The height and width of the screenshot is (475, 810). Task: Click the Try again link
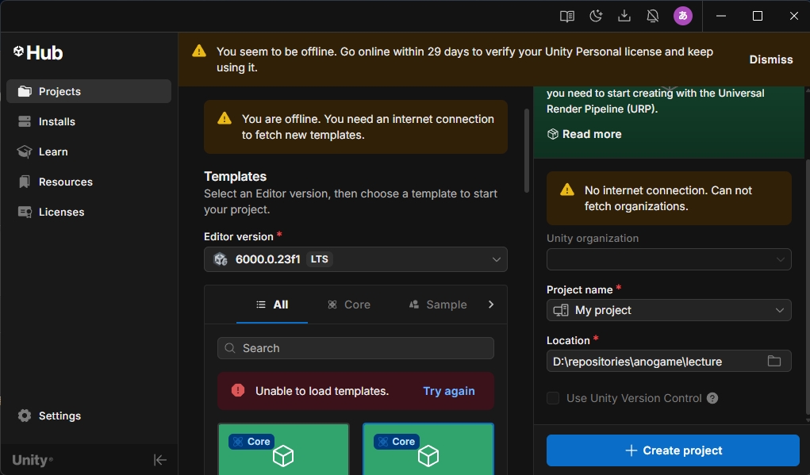[x=449, y=391]
